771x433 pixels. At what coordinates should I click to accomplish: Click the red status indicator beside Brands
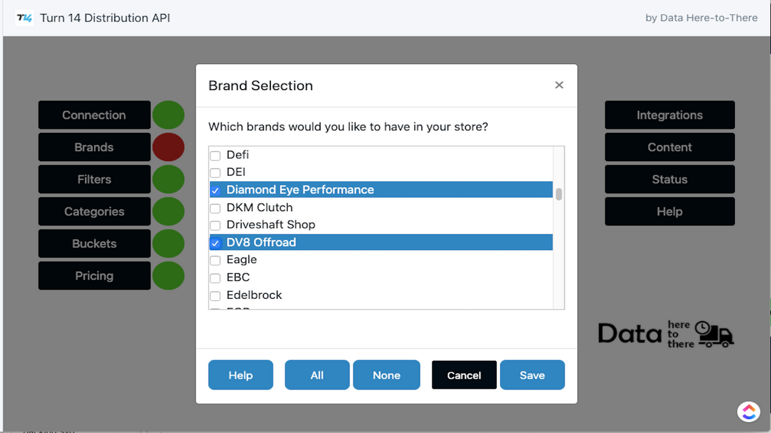[x=168, y=147]
